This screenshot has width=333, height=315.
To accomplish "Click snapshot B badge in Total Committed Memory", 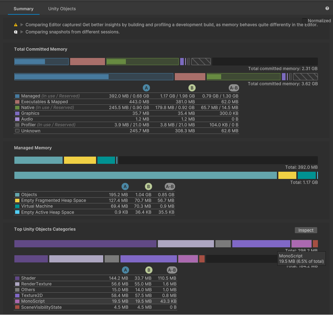I will 192,87.
